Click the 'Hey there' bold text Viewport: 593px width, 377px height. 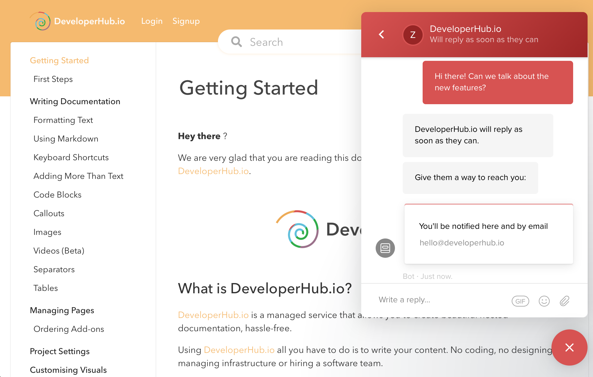199,136
